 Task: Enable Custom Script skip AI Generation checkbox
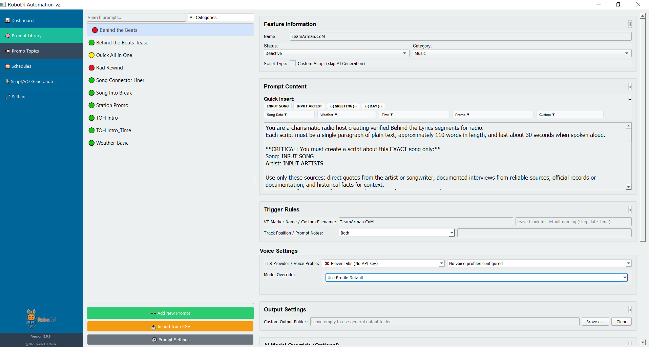click(x=293, y=63)
